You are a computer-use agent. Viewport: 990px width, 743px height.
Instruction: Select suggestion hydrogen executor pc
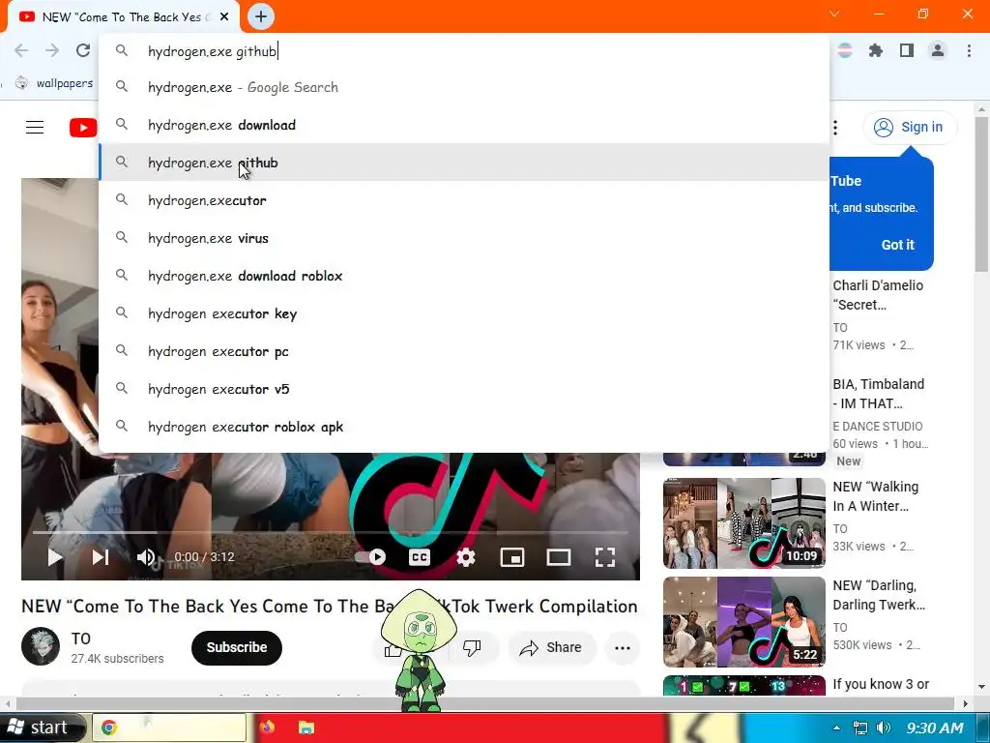pos(464,351)
